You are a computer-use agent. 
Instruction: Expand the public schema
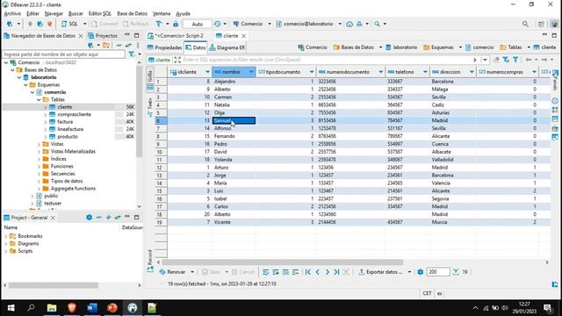click(32, 196)
